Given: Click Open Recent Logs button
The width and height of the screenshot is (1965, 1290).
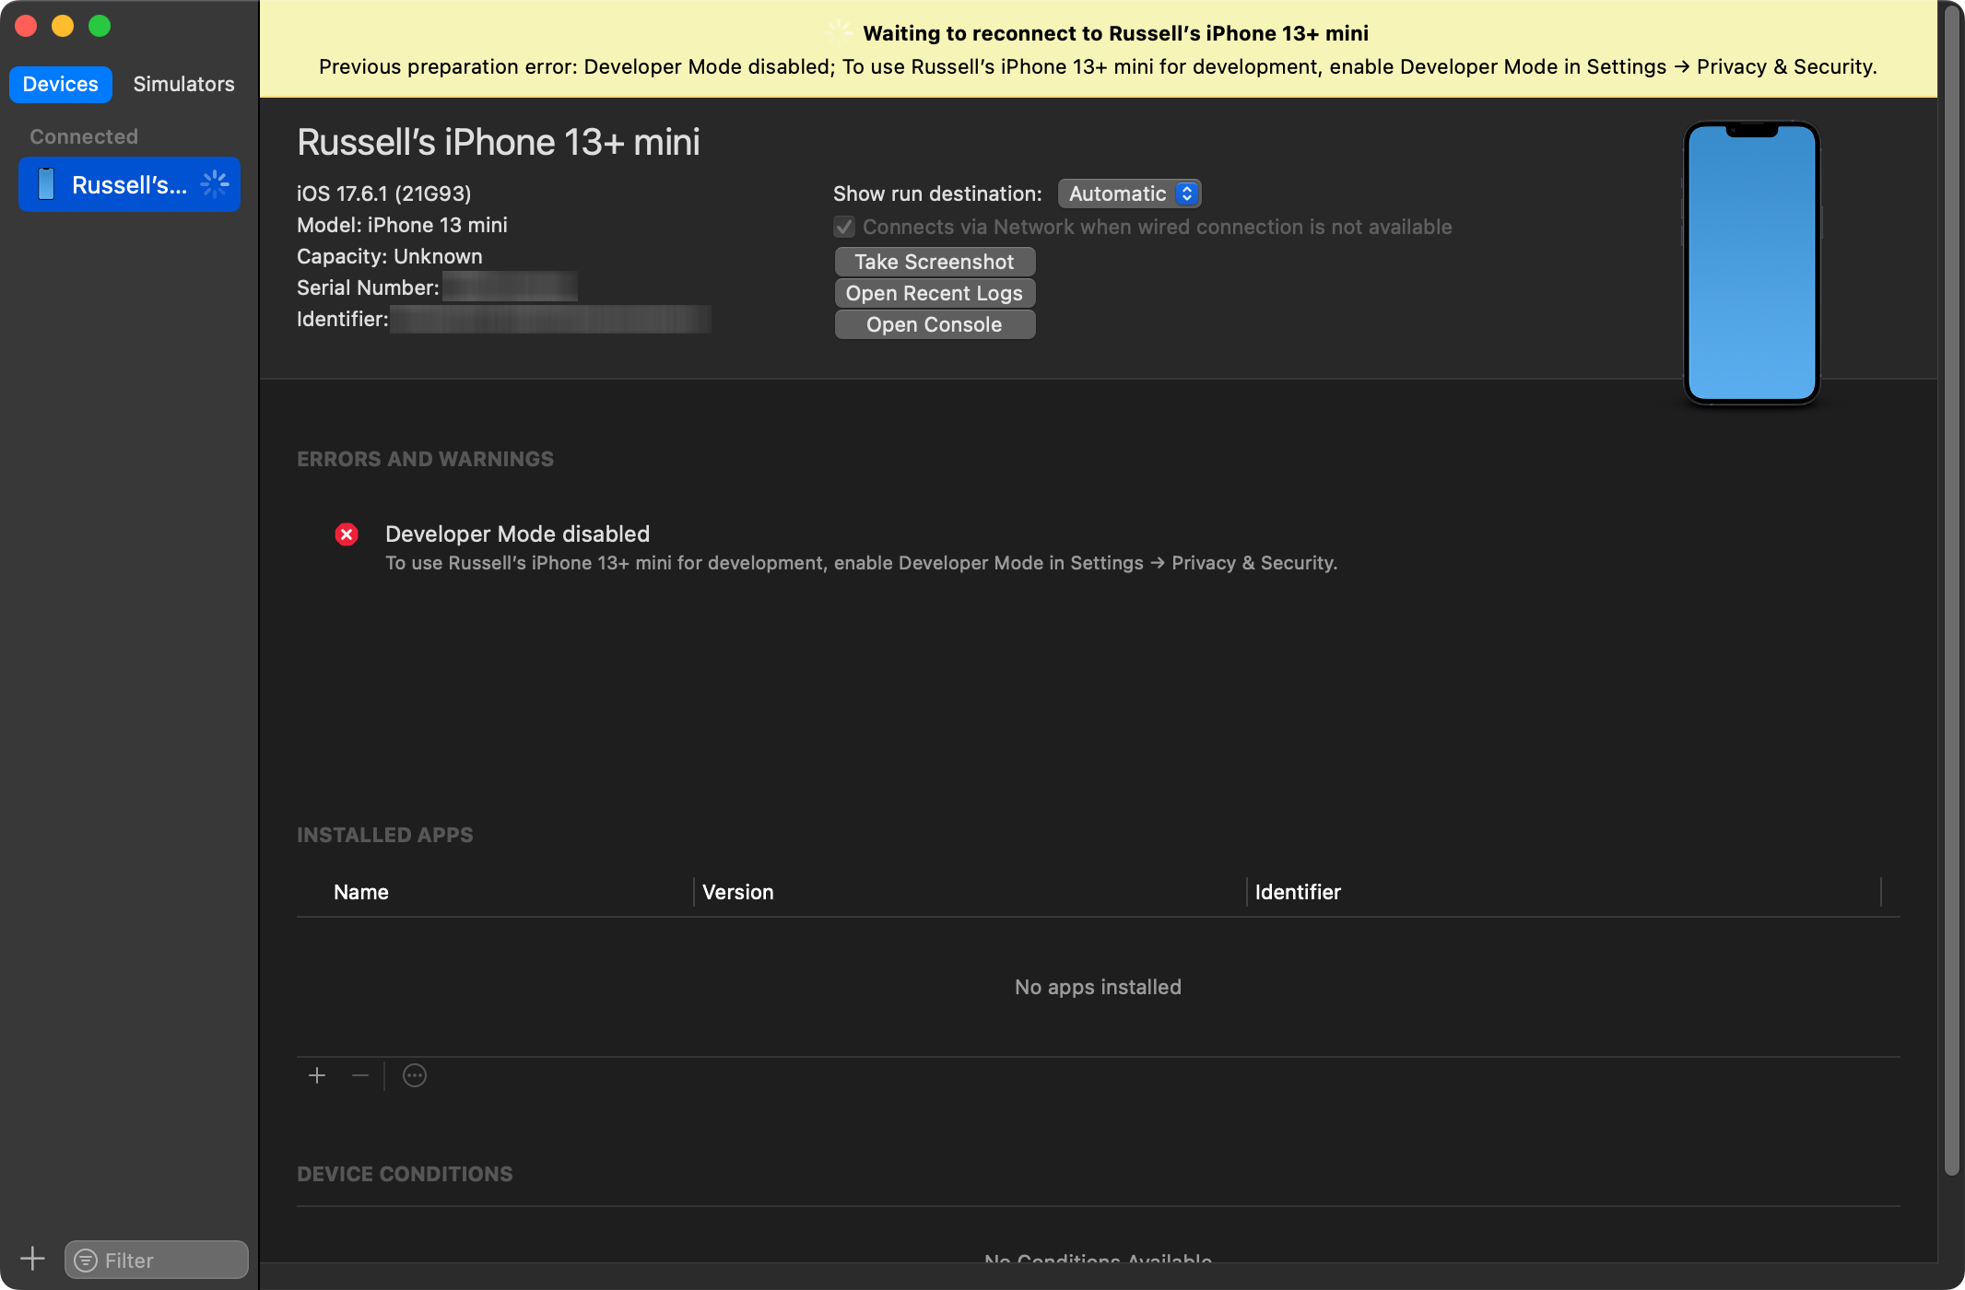Looking at the screenshot, I should click(934, 293).
